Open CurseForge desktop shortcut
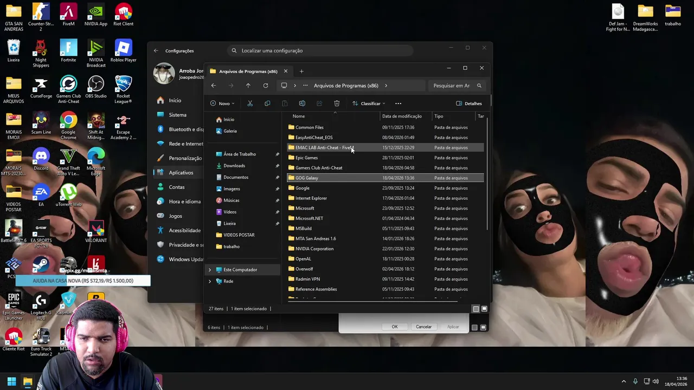This screenshot has height=390, width=694. pyautogui.click(x=41, y=87)
